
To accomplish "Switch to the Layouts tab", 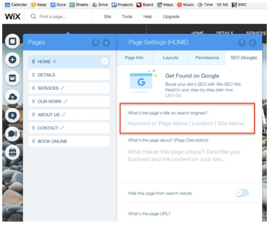I will 170,58.
